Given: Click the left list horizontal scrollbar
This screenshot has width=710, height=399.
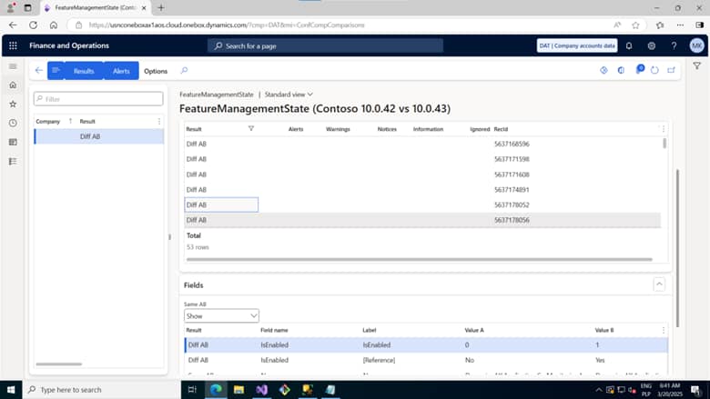Looking at the screenshot, I should [59, 364].
